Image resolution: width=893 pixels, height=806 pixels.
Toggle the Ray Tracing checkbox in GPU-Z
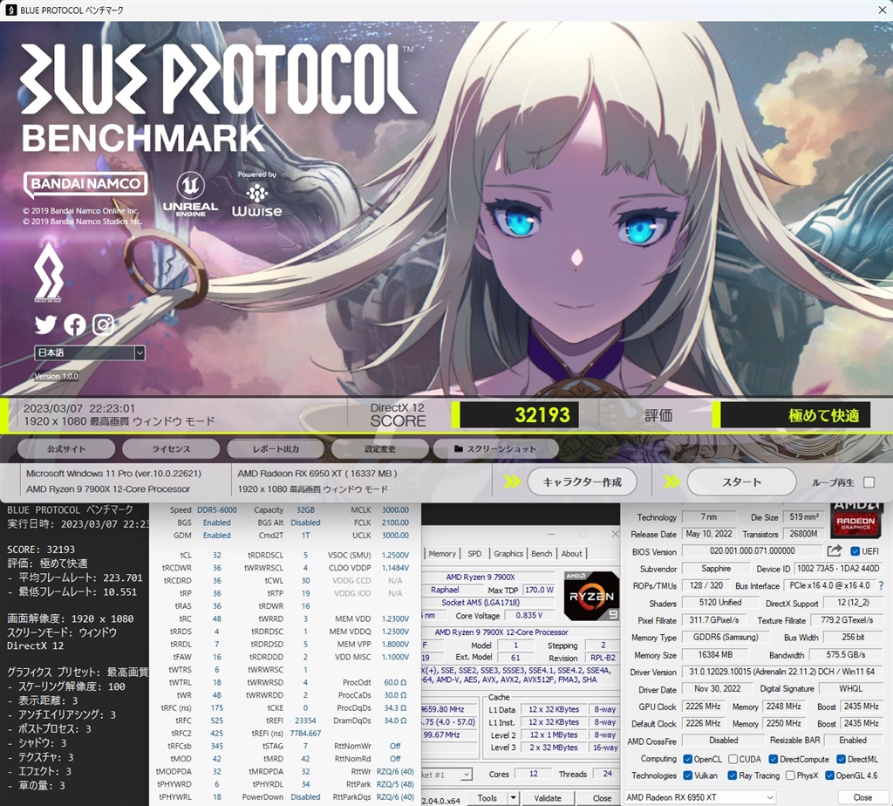pyautogui.click(x=732, y=775)
